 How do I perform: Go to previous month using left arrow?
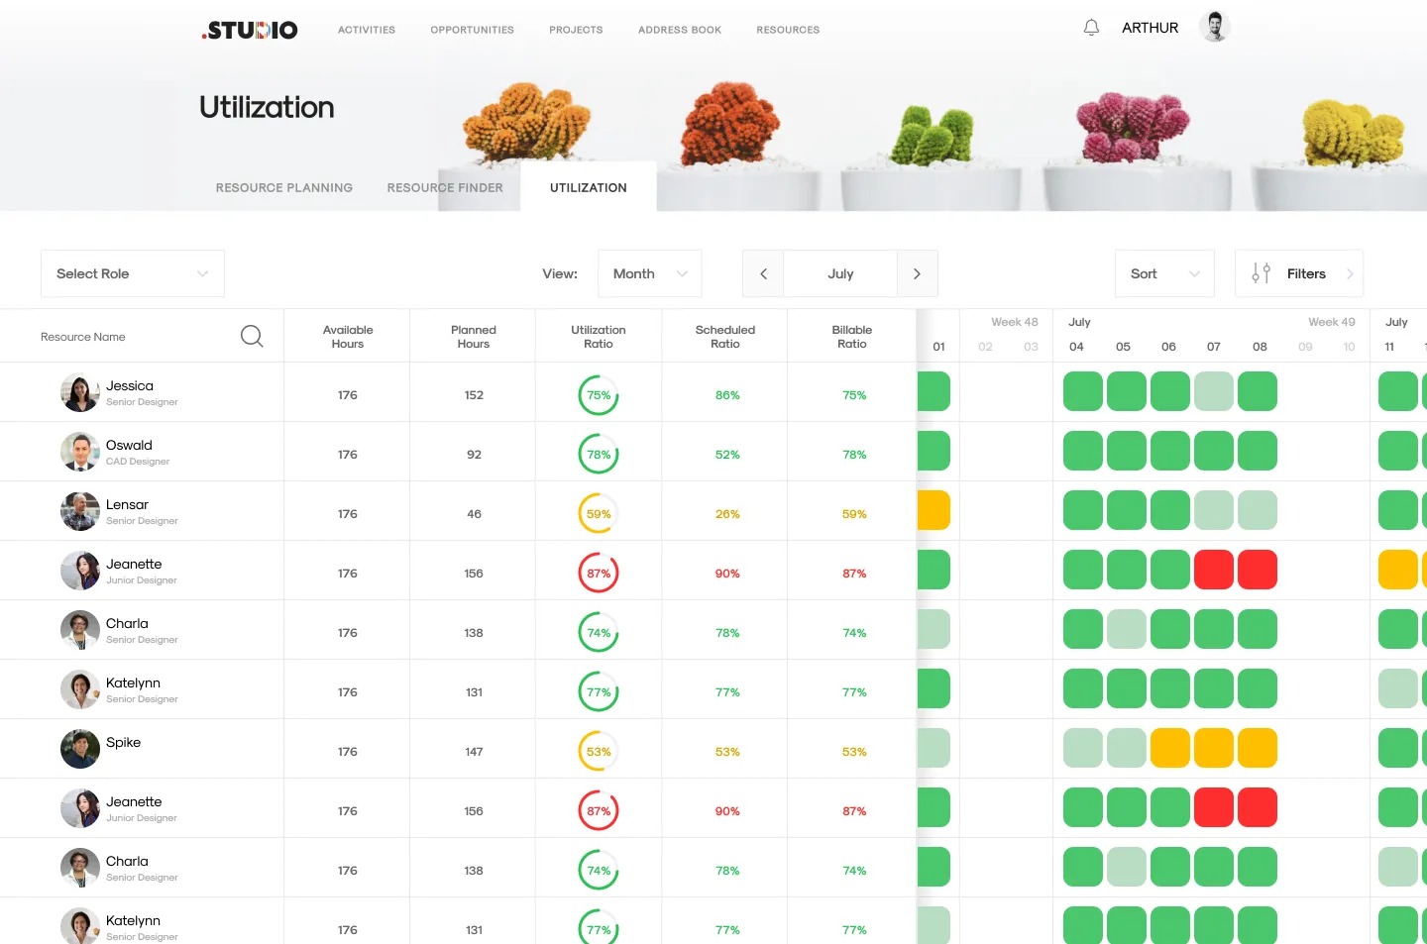[763, 273]
